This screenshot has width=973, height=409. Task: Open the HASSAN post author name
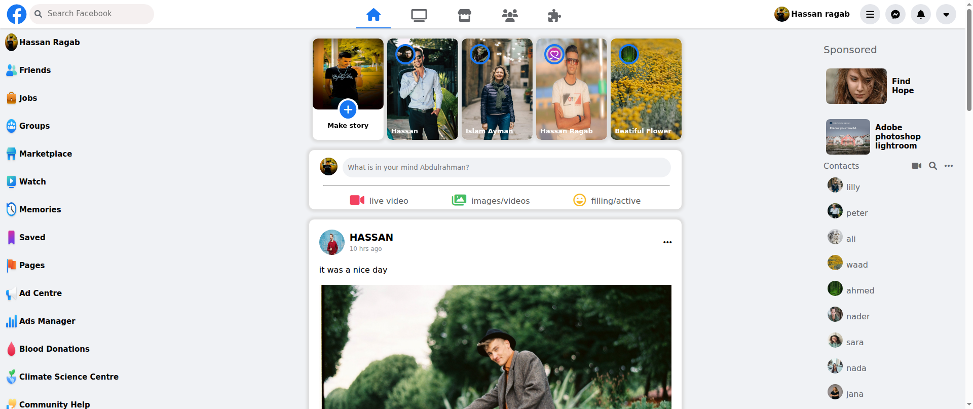pyautogui.click(x=371, y=237)
